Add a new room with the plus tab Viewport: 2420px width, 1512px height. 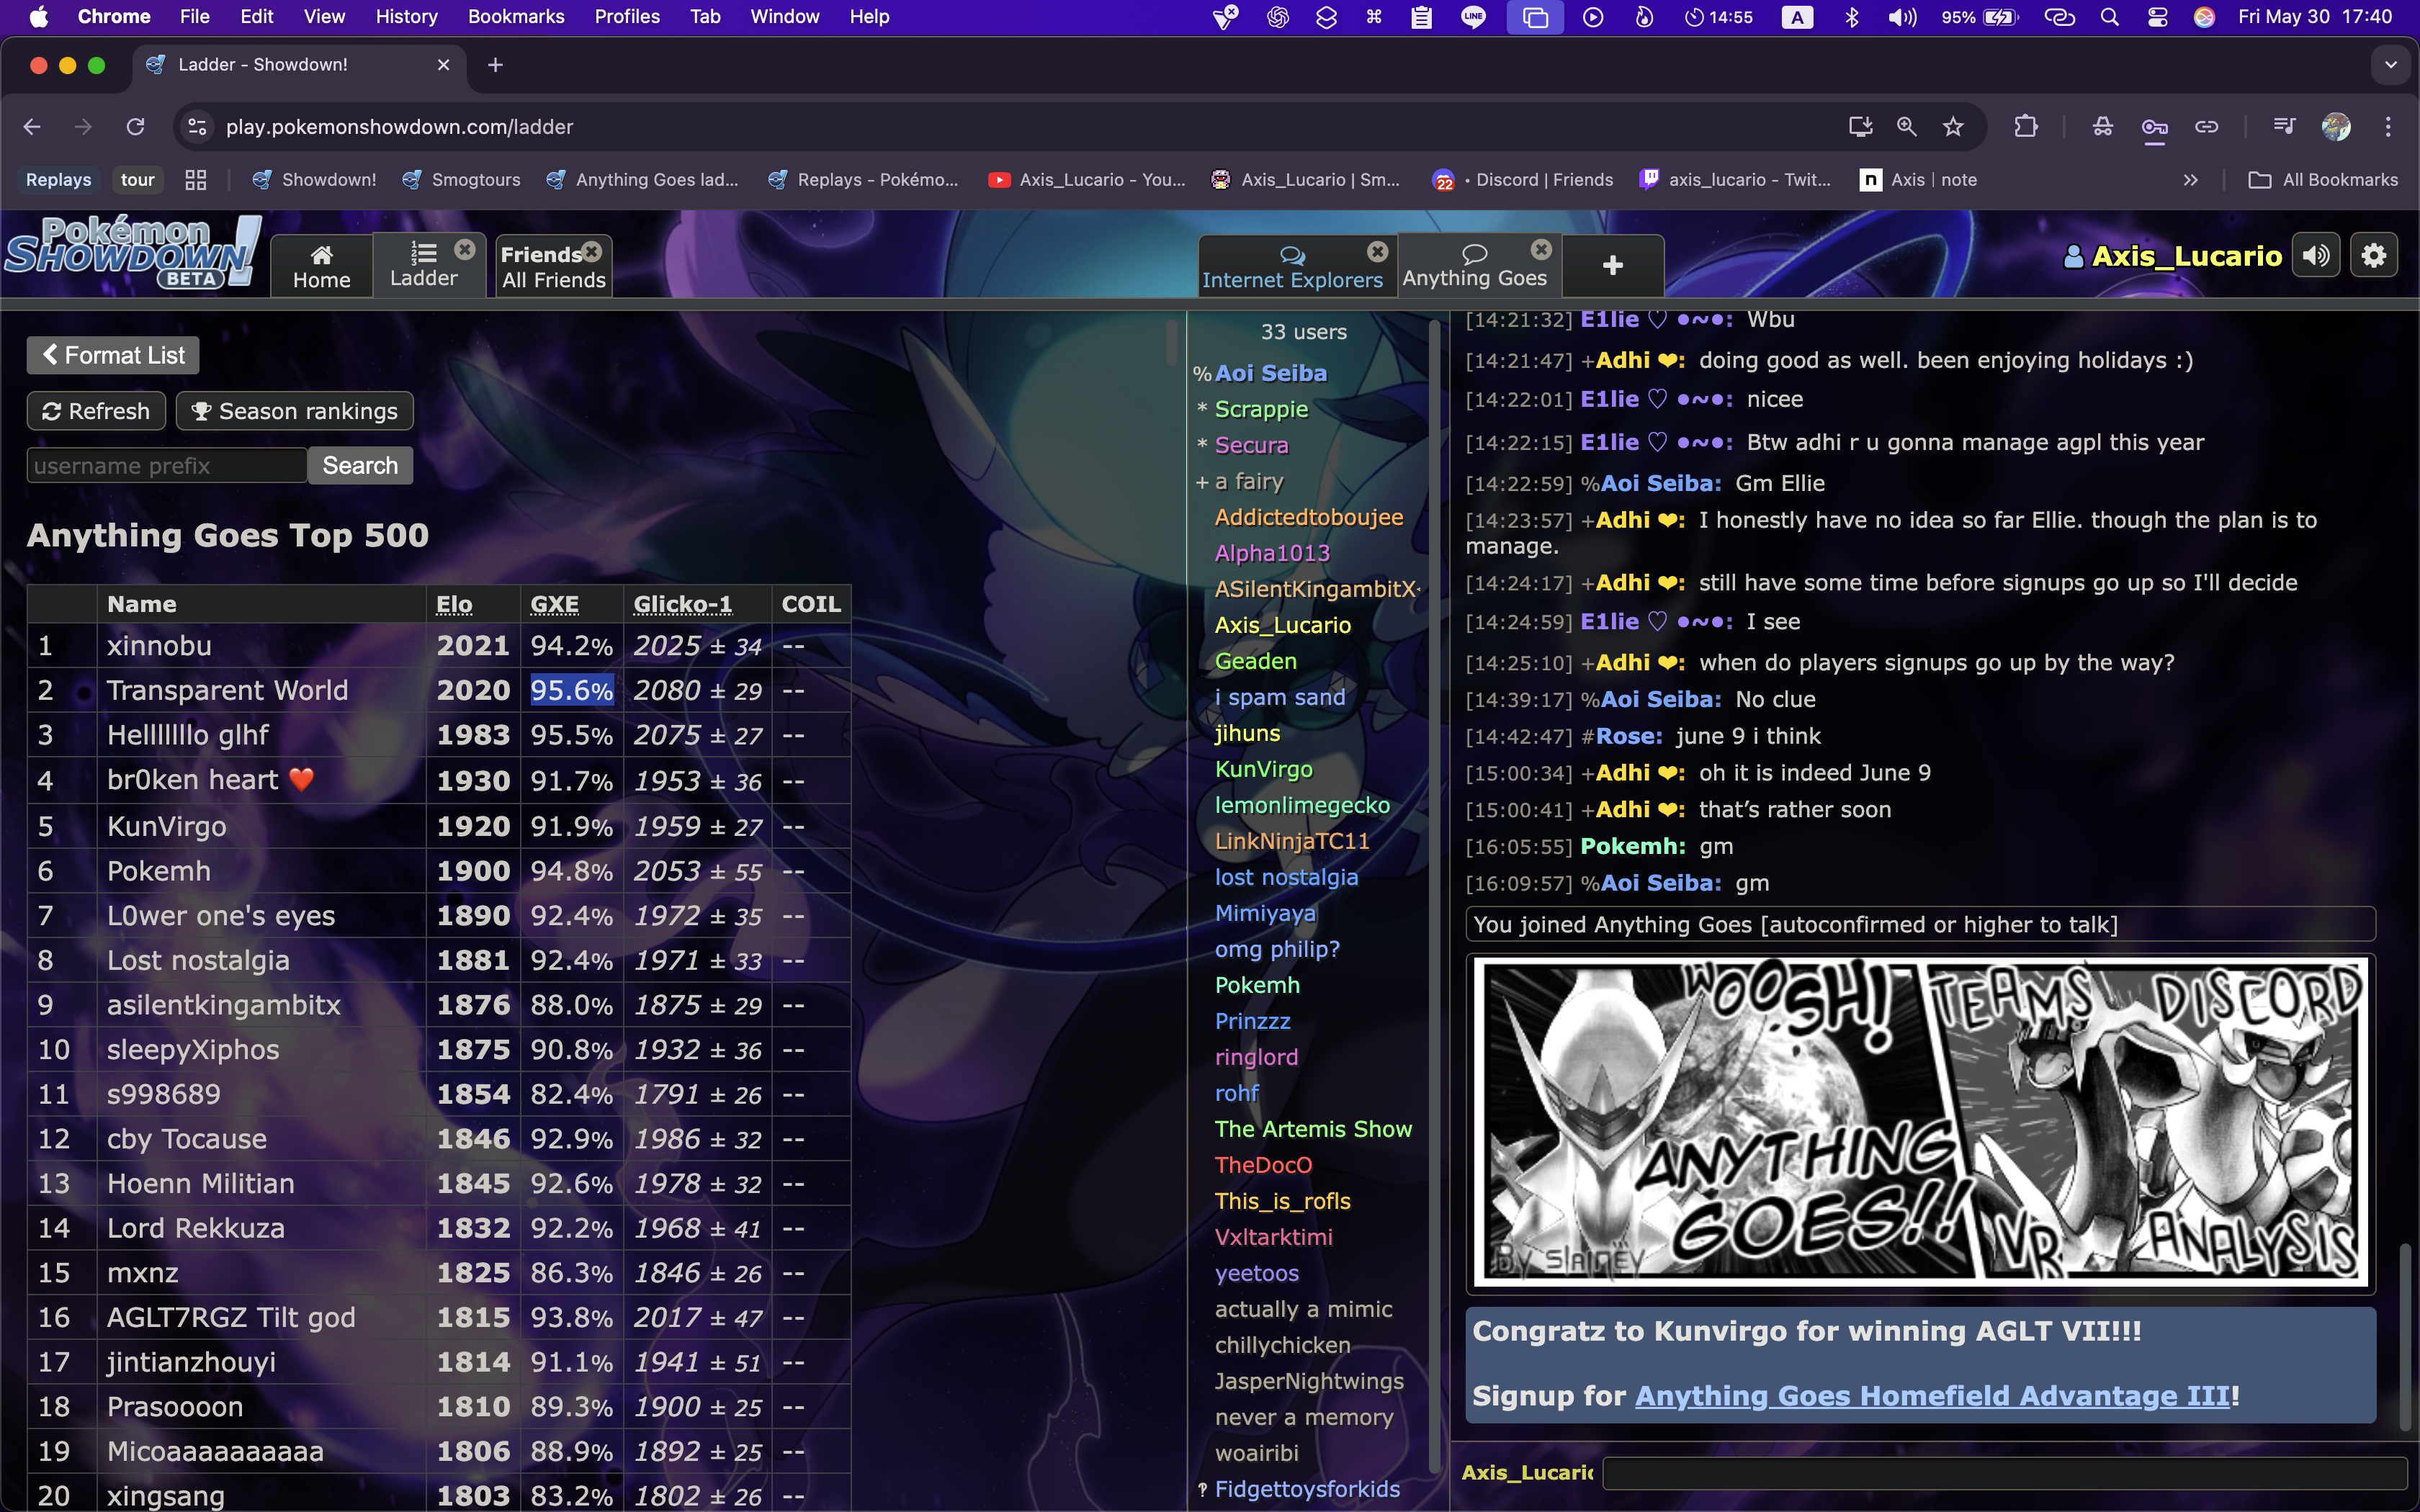tap(1612, 265)
